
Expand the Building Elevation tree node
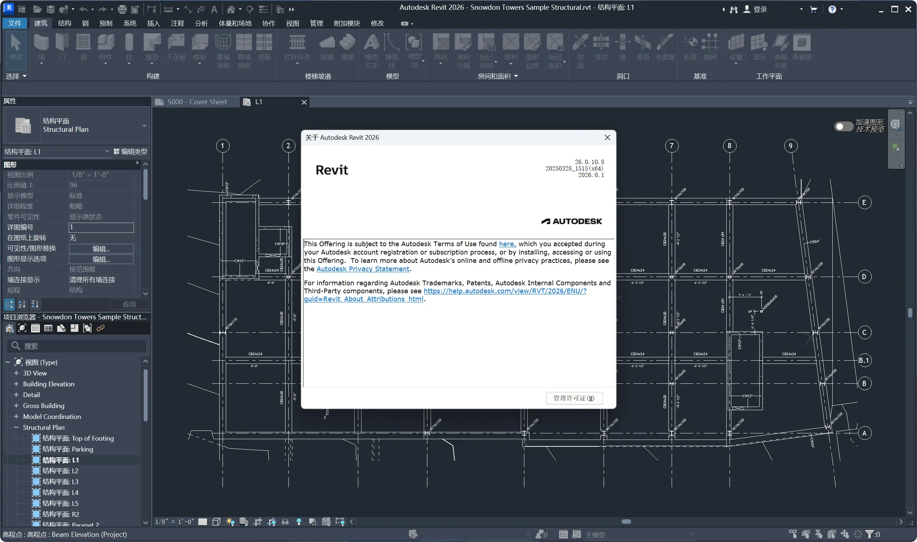point(16,384)
